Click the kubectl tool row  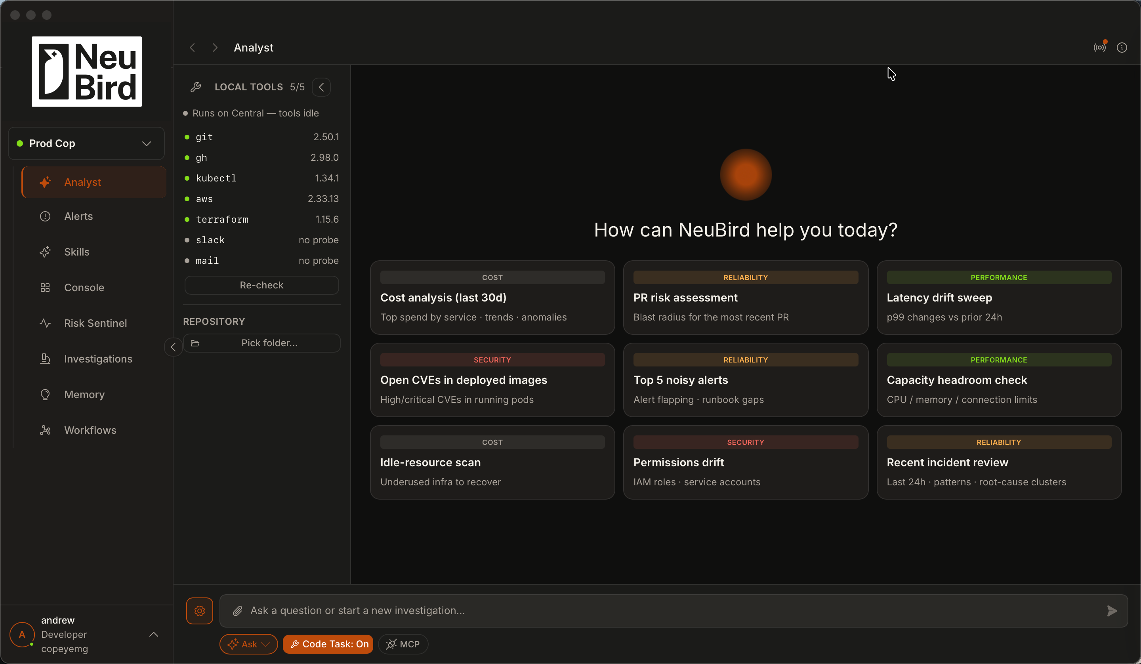(261, 178)
